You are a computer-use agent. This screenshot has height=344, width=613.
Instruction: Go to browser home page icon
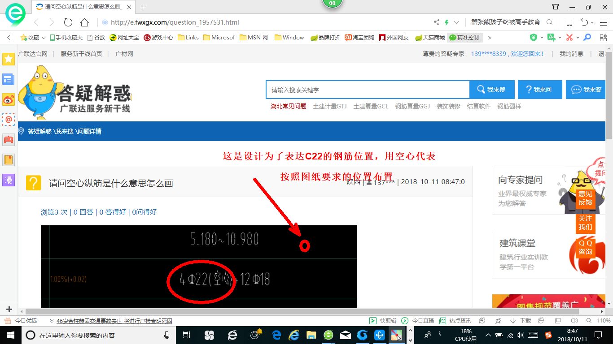pyautogui.click(x=84, y=22)
